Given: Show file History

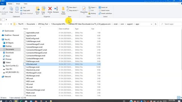Looking at the screenshot, I should pyautogui.click(x=92, y=13).
